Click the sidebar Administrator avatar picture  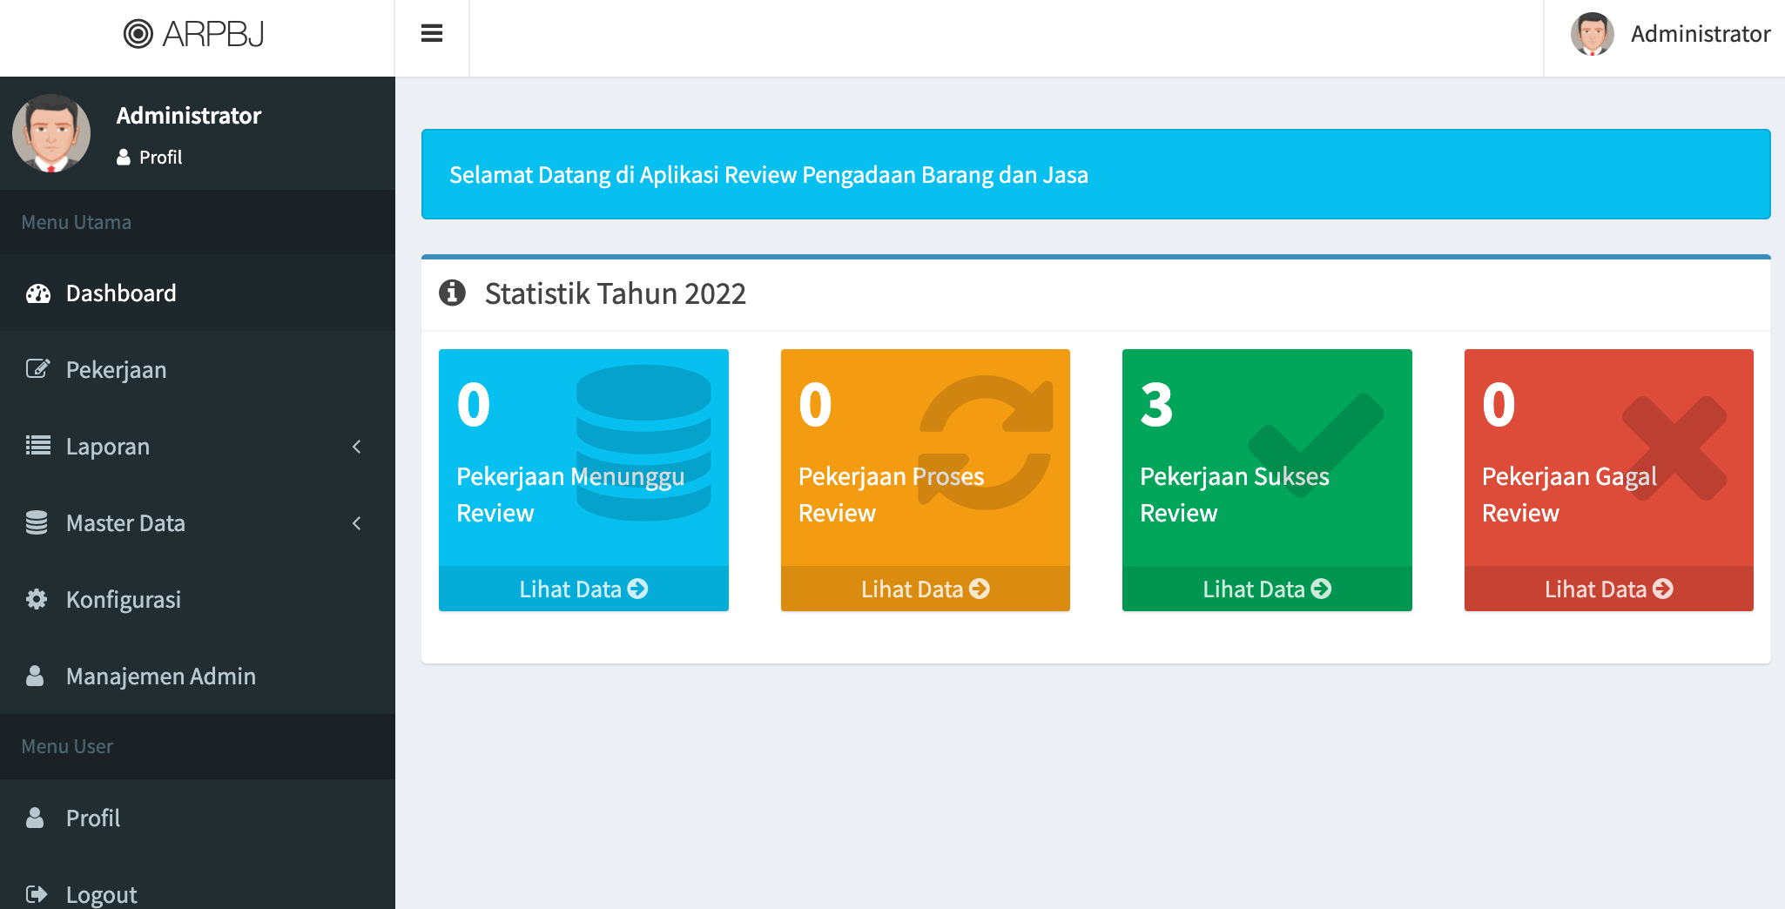click(51, 133)
